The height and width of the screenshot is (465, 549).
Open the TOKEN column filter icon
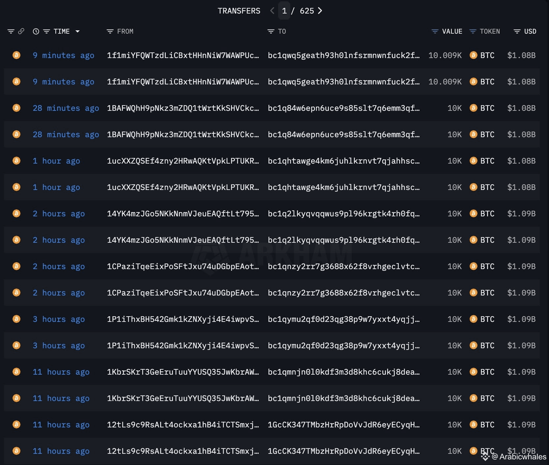[473, 31]
